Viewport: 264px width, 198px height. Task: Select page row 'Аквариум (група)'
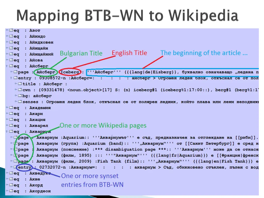(138, 143)
